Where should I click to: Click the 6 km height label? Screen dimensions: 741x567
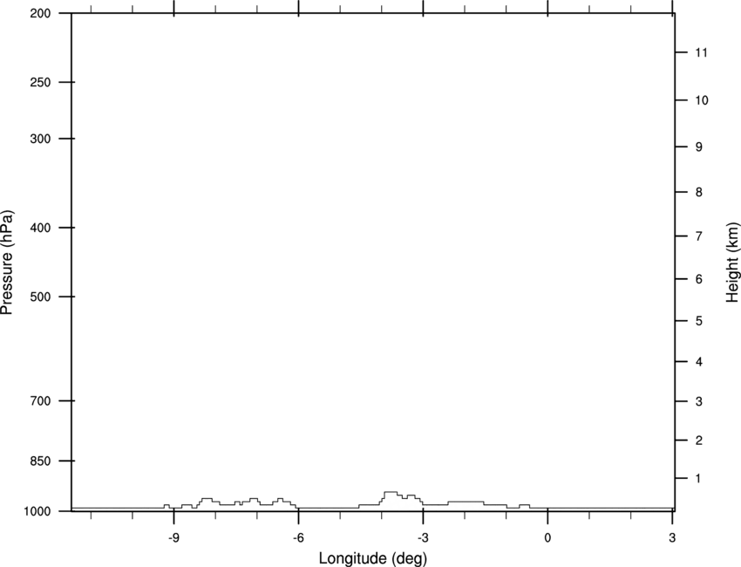699,279
